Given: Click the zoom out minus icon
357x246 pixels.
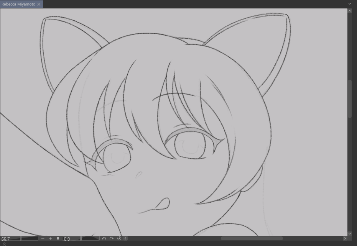Looking at the screenshot, I should point(43,238).
